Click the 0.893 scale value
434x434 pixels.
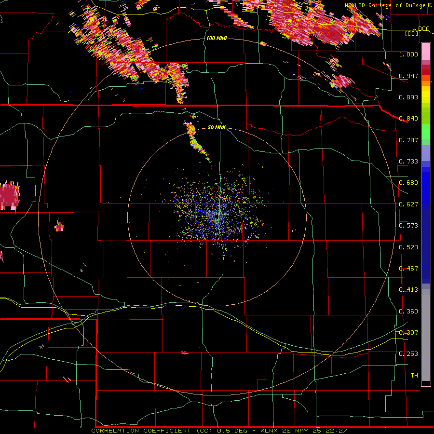coord(408,97)
